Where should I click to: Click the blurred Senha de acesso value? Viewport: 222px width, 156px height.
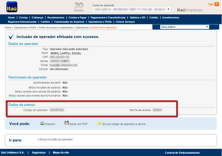pos(157,110)
